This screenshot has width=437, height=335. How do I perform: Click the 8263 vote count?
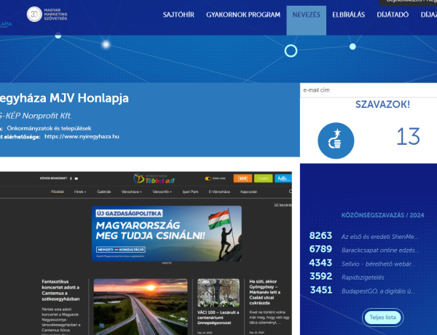320,236
